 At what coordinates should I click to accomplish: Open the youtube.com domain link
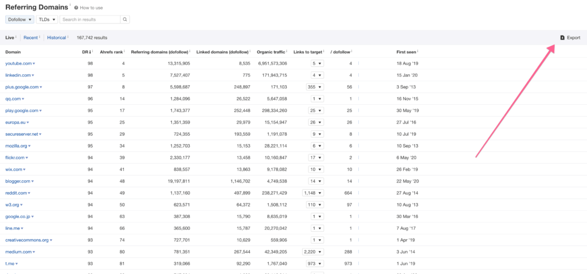coord(18,63)
